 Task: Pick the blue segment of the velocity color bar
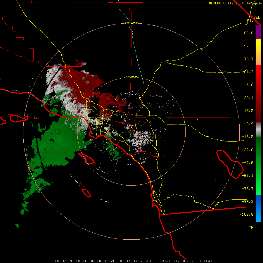coord(258,208)
